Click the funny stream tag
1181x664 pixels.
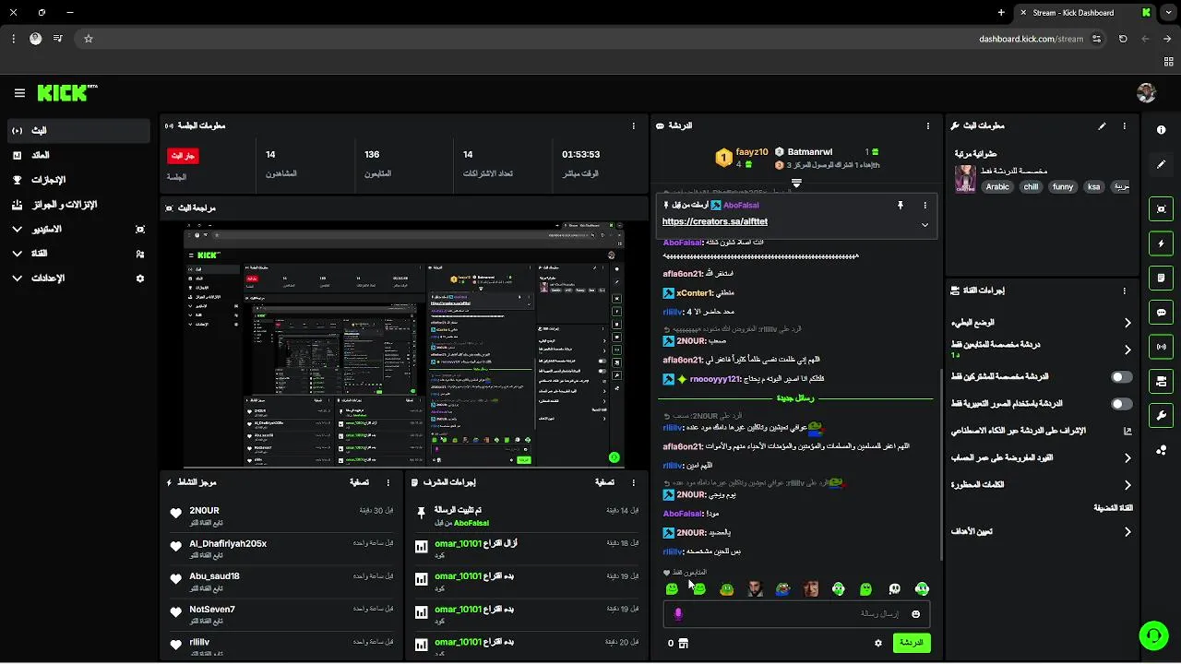click(x=1063, y=186)
